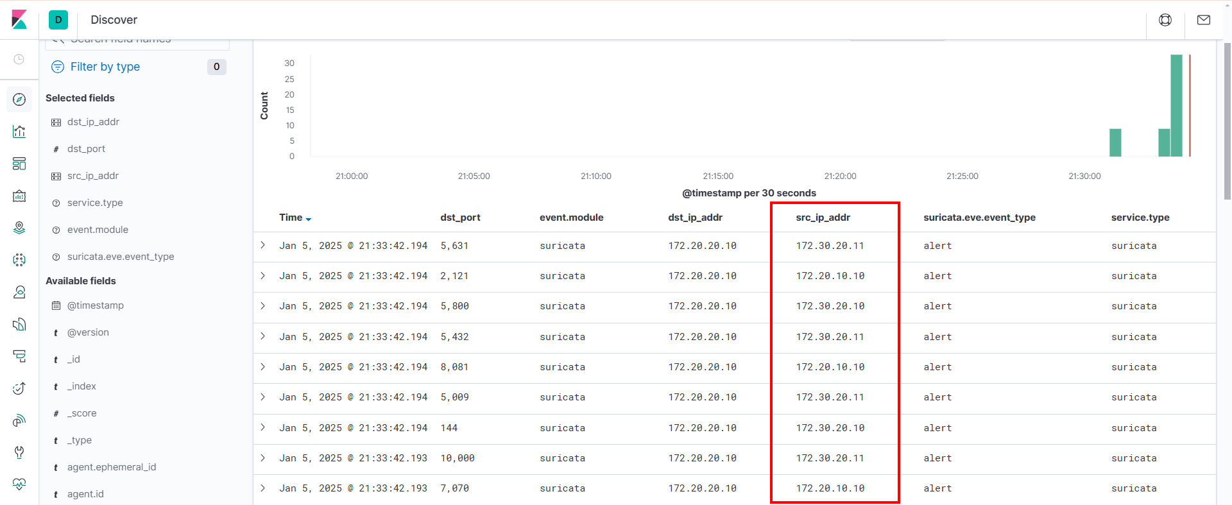Image resolution: width=1232 pixels, height=505 pixels.
Task: Click the Recently viewed clock icon
Action: [x=19, y=59]
